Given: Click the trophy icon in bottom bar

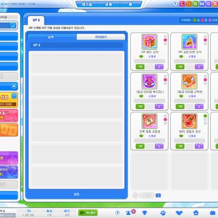Looking at the screenshot, I should tap(144, 213).
